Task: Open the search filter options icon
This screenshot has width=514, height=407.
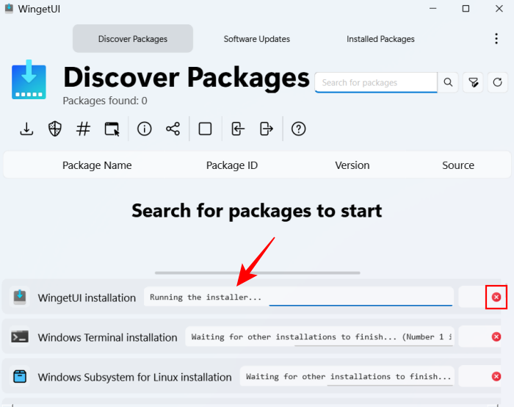Action: tap(473, 82)
